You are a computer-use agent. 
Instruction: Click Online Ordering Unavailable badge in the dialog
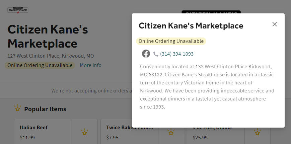coord(171,41)
